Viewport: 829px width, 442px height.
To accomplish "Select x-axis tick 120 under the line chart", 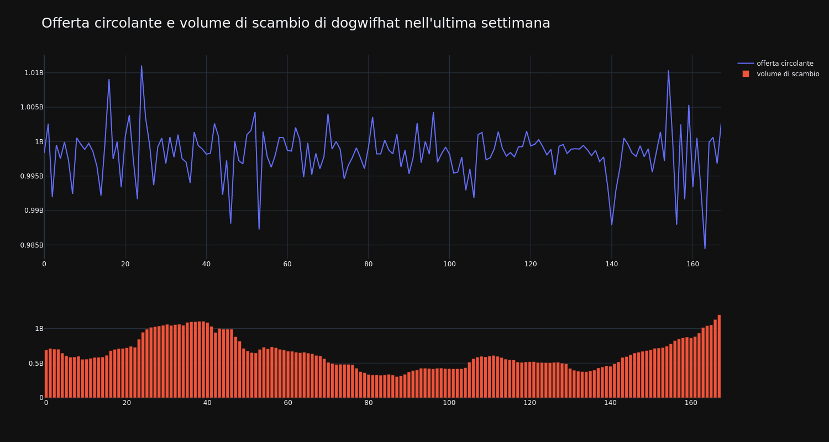I will (531, 264).
